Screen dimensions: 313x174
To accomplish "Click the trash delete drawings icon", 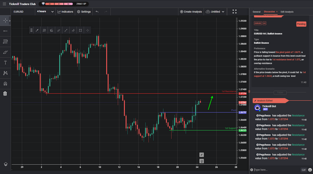I will click(x=5, y=94).
